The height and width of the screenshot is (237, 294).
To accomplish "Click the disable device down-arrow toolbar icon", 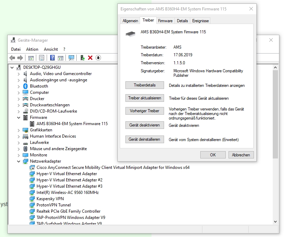I will (x=98, y=58).
